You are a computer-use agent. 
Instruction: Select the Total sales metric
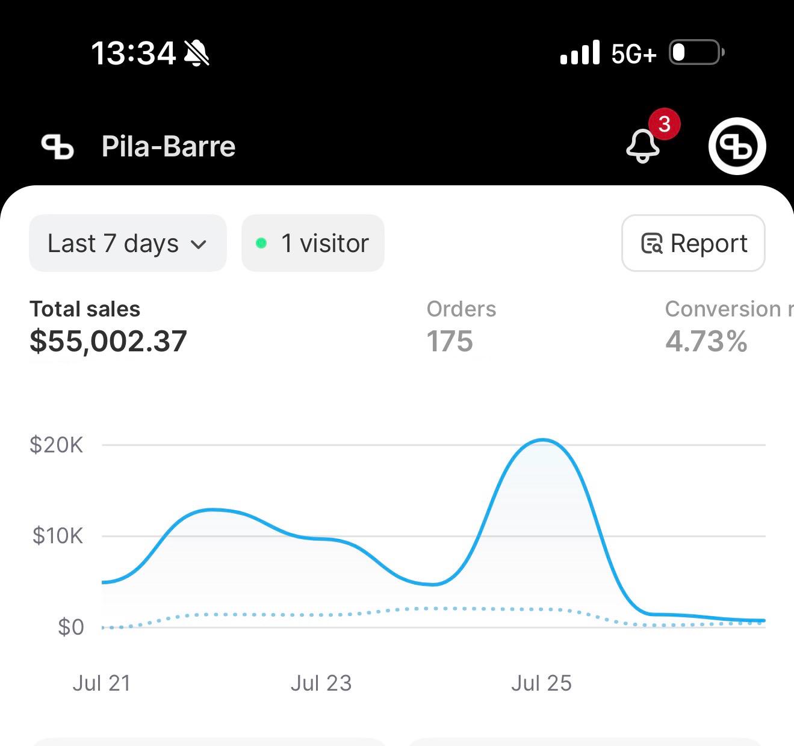(x=108, y=327)
